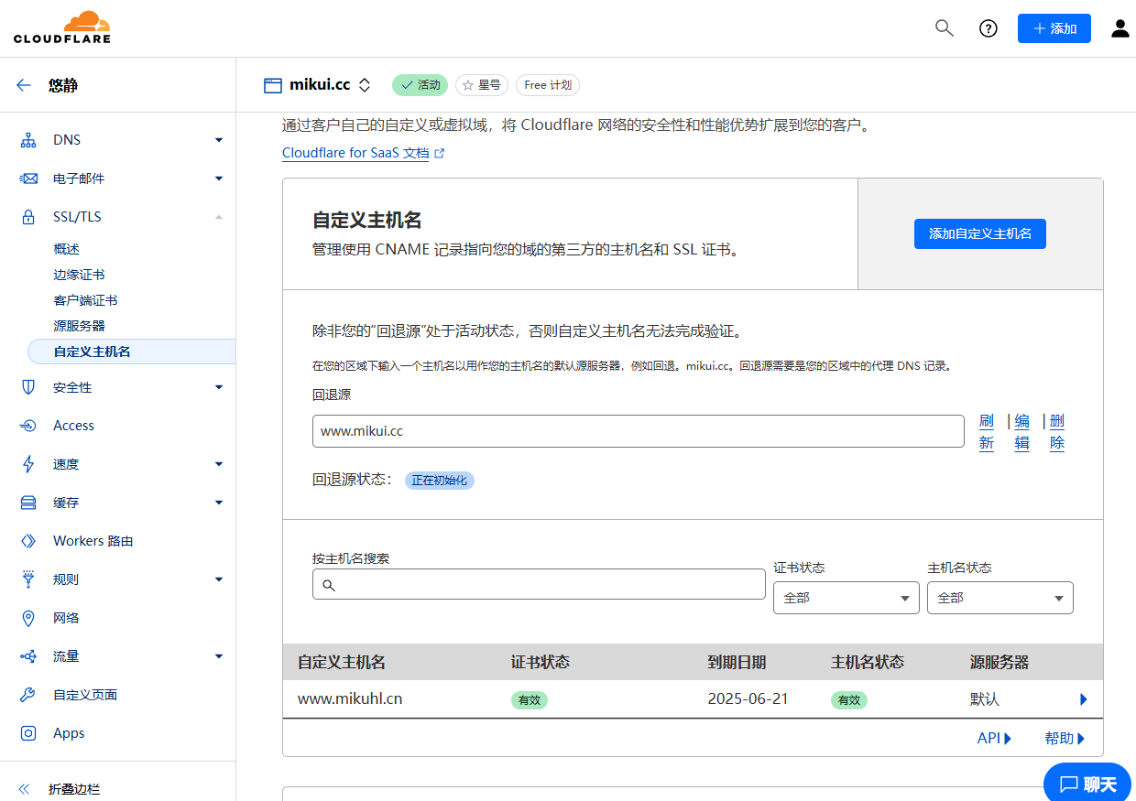Expand the 电子邮件 menu arrow
Screen dimensions: 1136x801
219,179
